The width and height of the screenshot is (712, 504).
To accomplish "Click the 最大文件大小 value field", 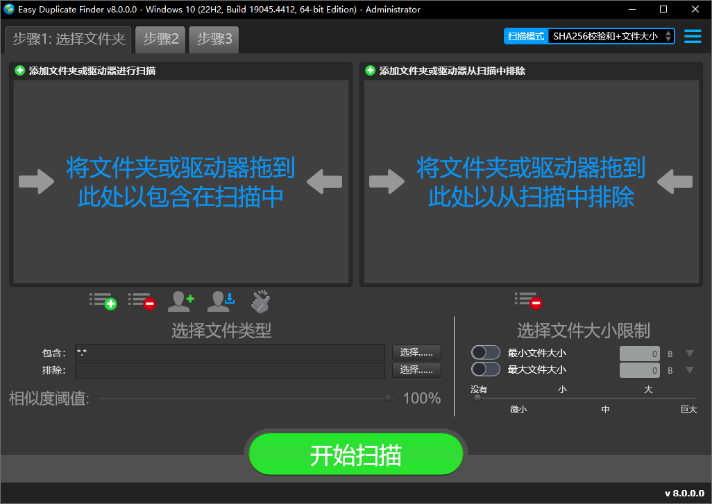I will [639, 371].
